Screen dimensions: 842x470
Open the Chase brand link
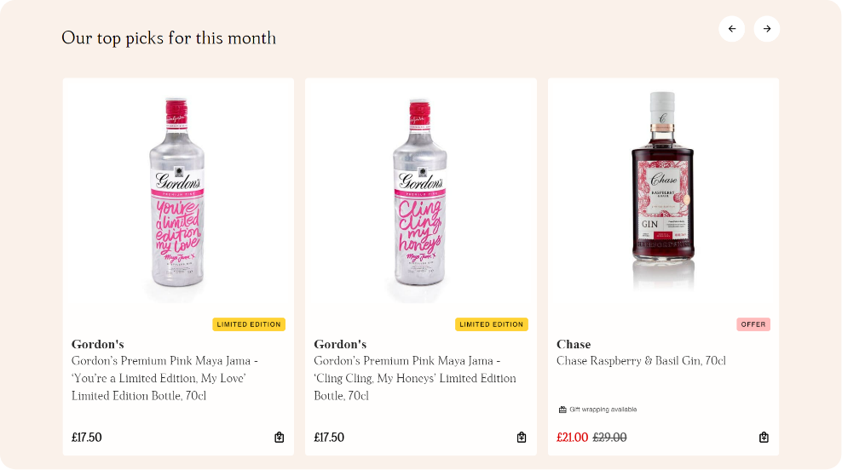click(574, 344)
